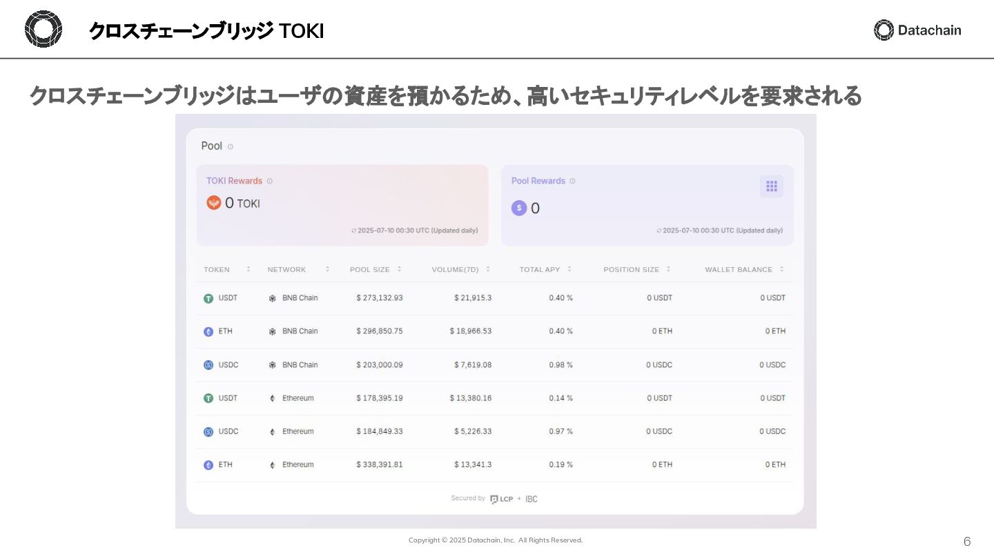Screen dimensions: 994x559
Task: Click the pool size value $ 178,395.19
Action: pyautogui.click(x=380, y=398)
